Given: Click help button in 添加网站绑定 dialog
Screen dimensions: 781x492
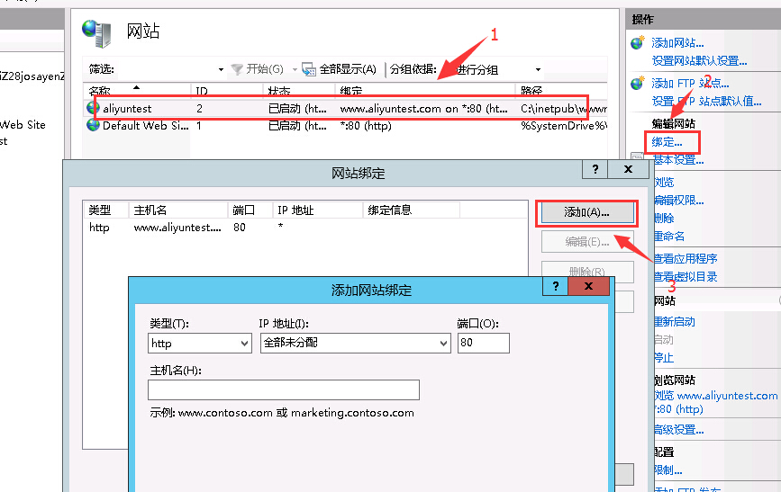Looking at the screenshot, I should (x=557, y=287).
